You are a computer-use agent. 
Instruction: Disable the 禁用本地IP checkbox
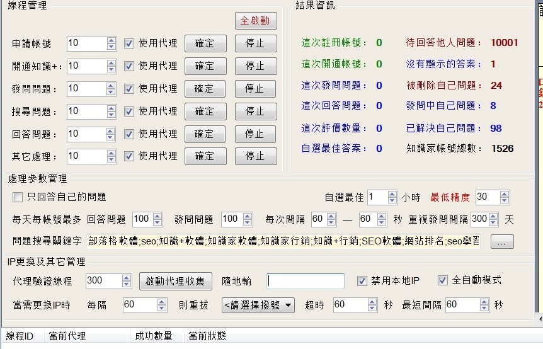point(362,280)
